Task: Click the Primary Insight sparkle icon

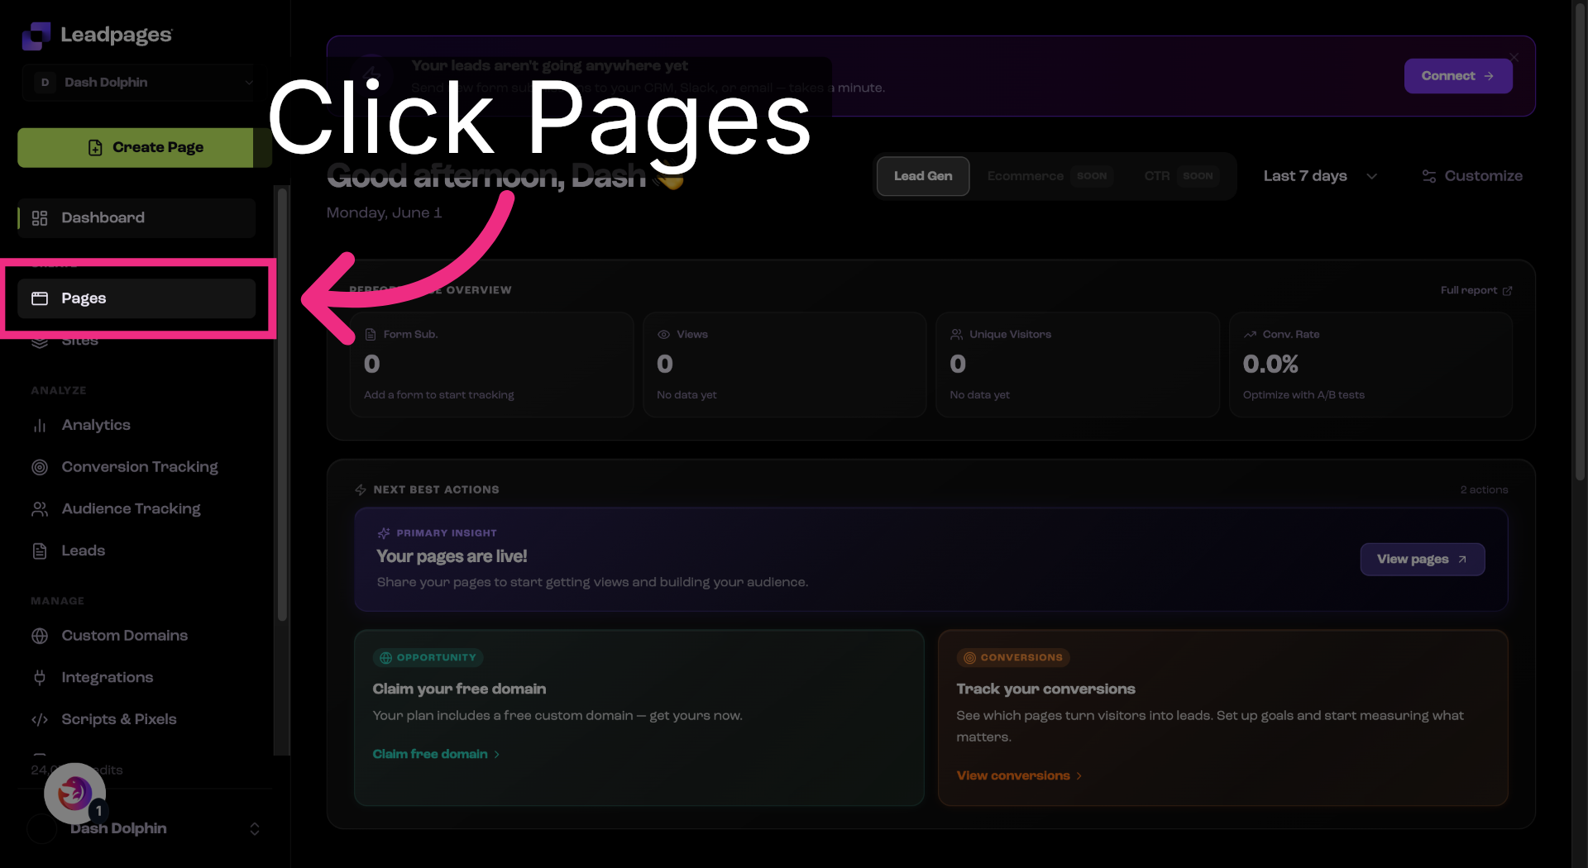Action: 384,533
